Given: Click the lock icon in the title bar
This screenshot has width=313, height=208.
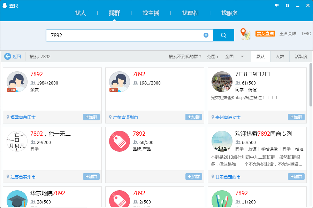Looking at the screenshot, I should (287, 5).
